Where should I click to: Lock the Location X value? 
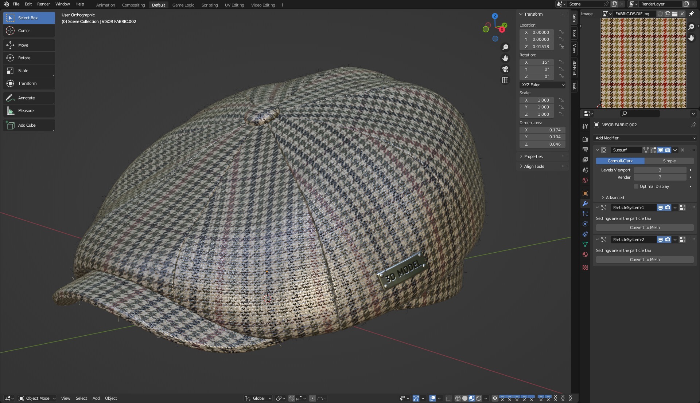click(x=561, y=32)
